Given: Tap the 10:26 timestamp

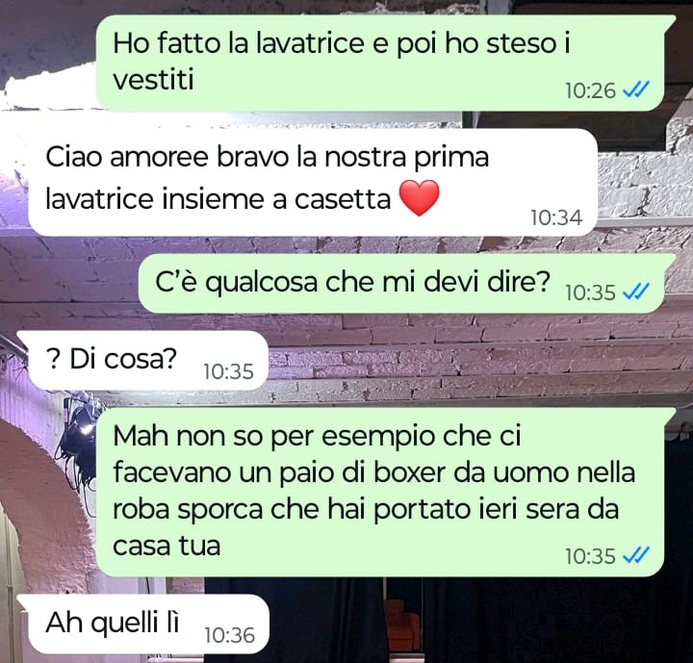Looking at the screenshot, I should 590,91.
